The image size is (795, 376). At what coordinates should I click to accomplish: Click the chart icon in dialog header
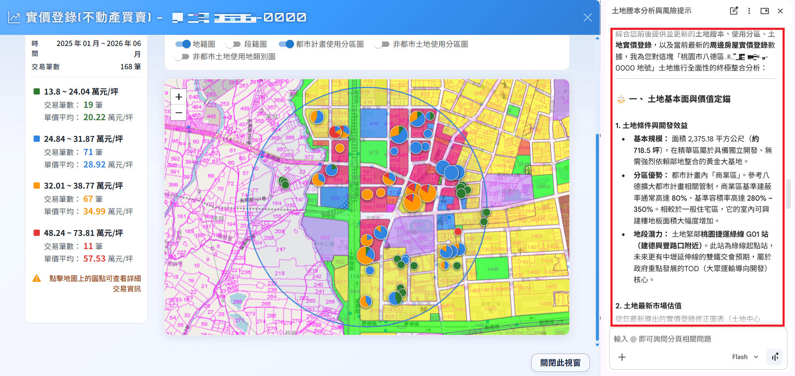[14, 17]
